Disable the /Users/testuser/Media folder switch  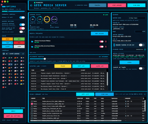click(x=101, y=41)
